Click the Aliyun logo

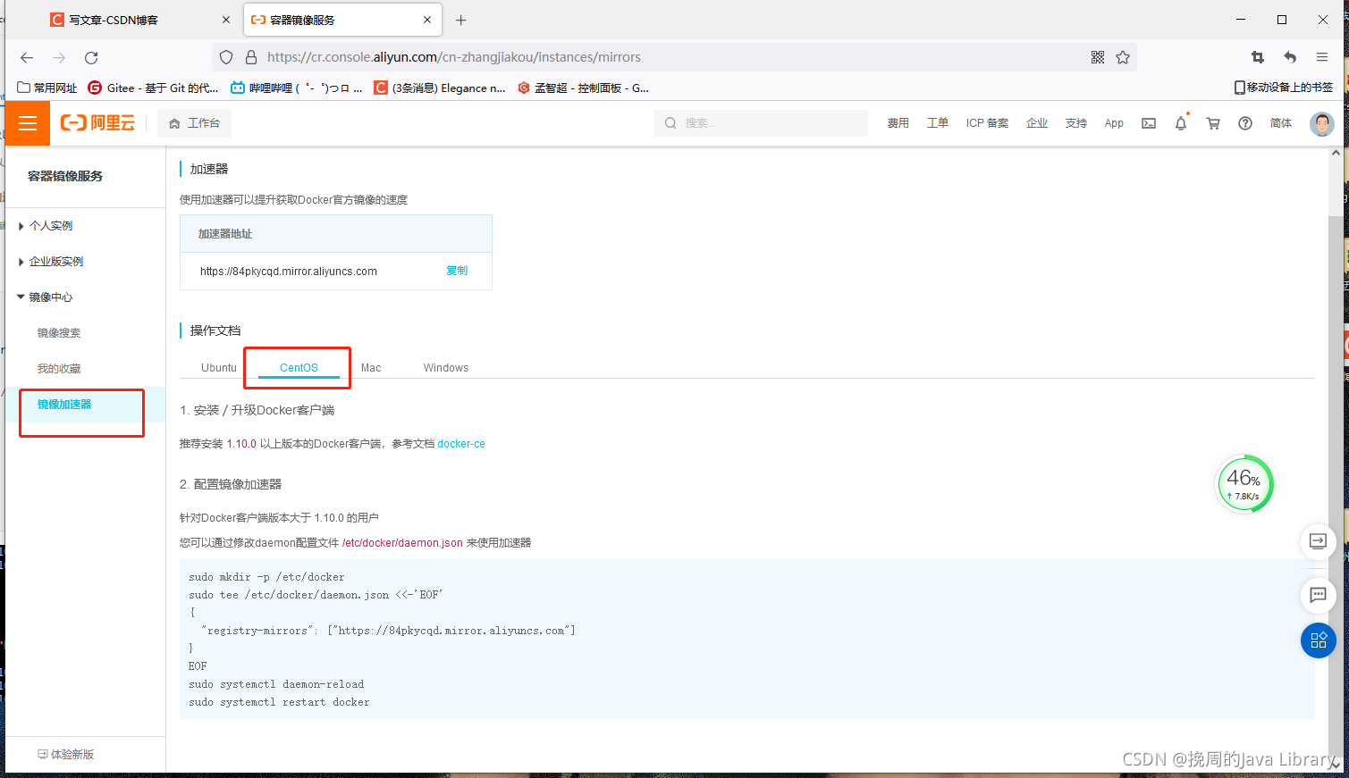pos(97,123)
